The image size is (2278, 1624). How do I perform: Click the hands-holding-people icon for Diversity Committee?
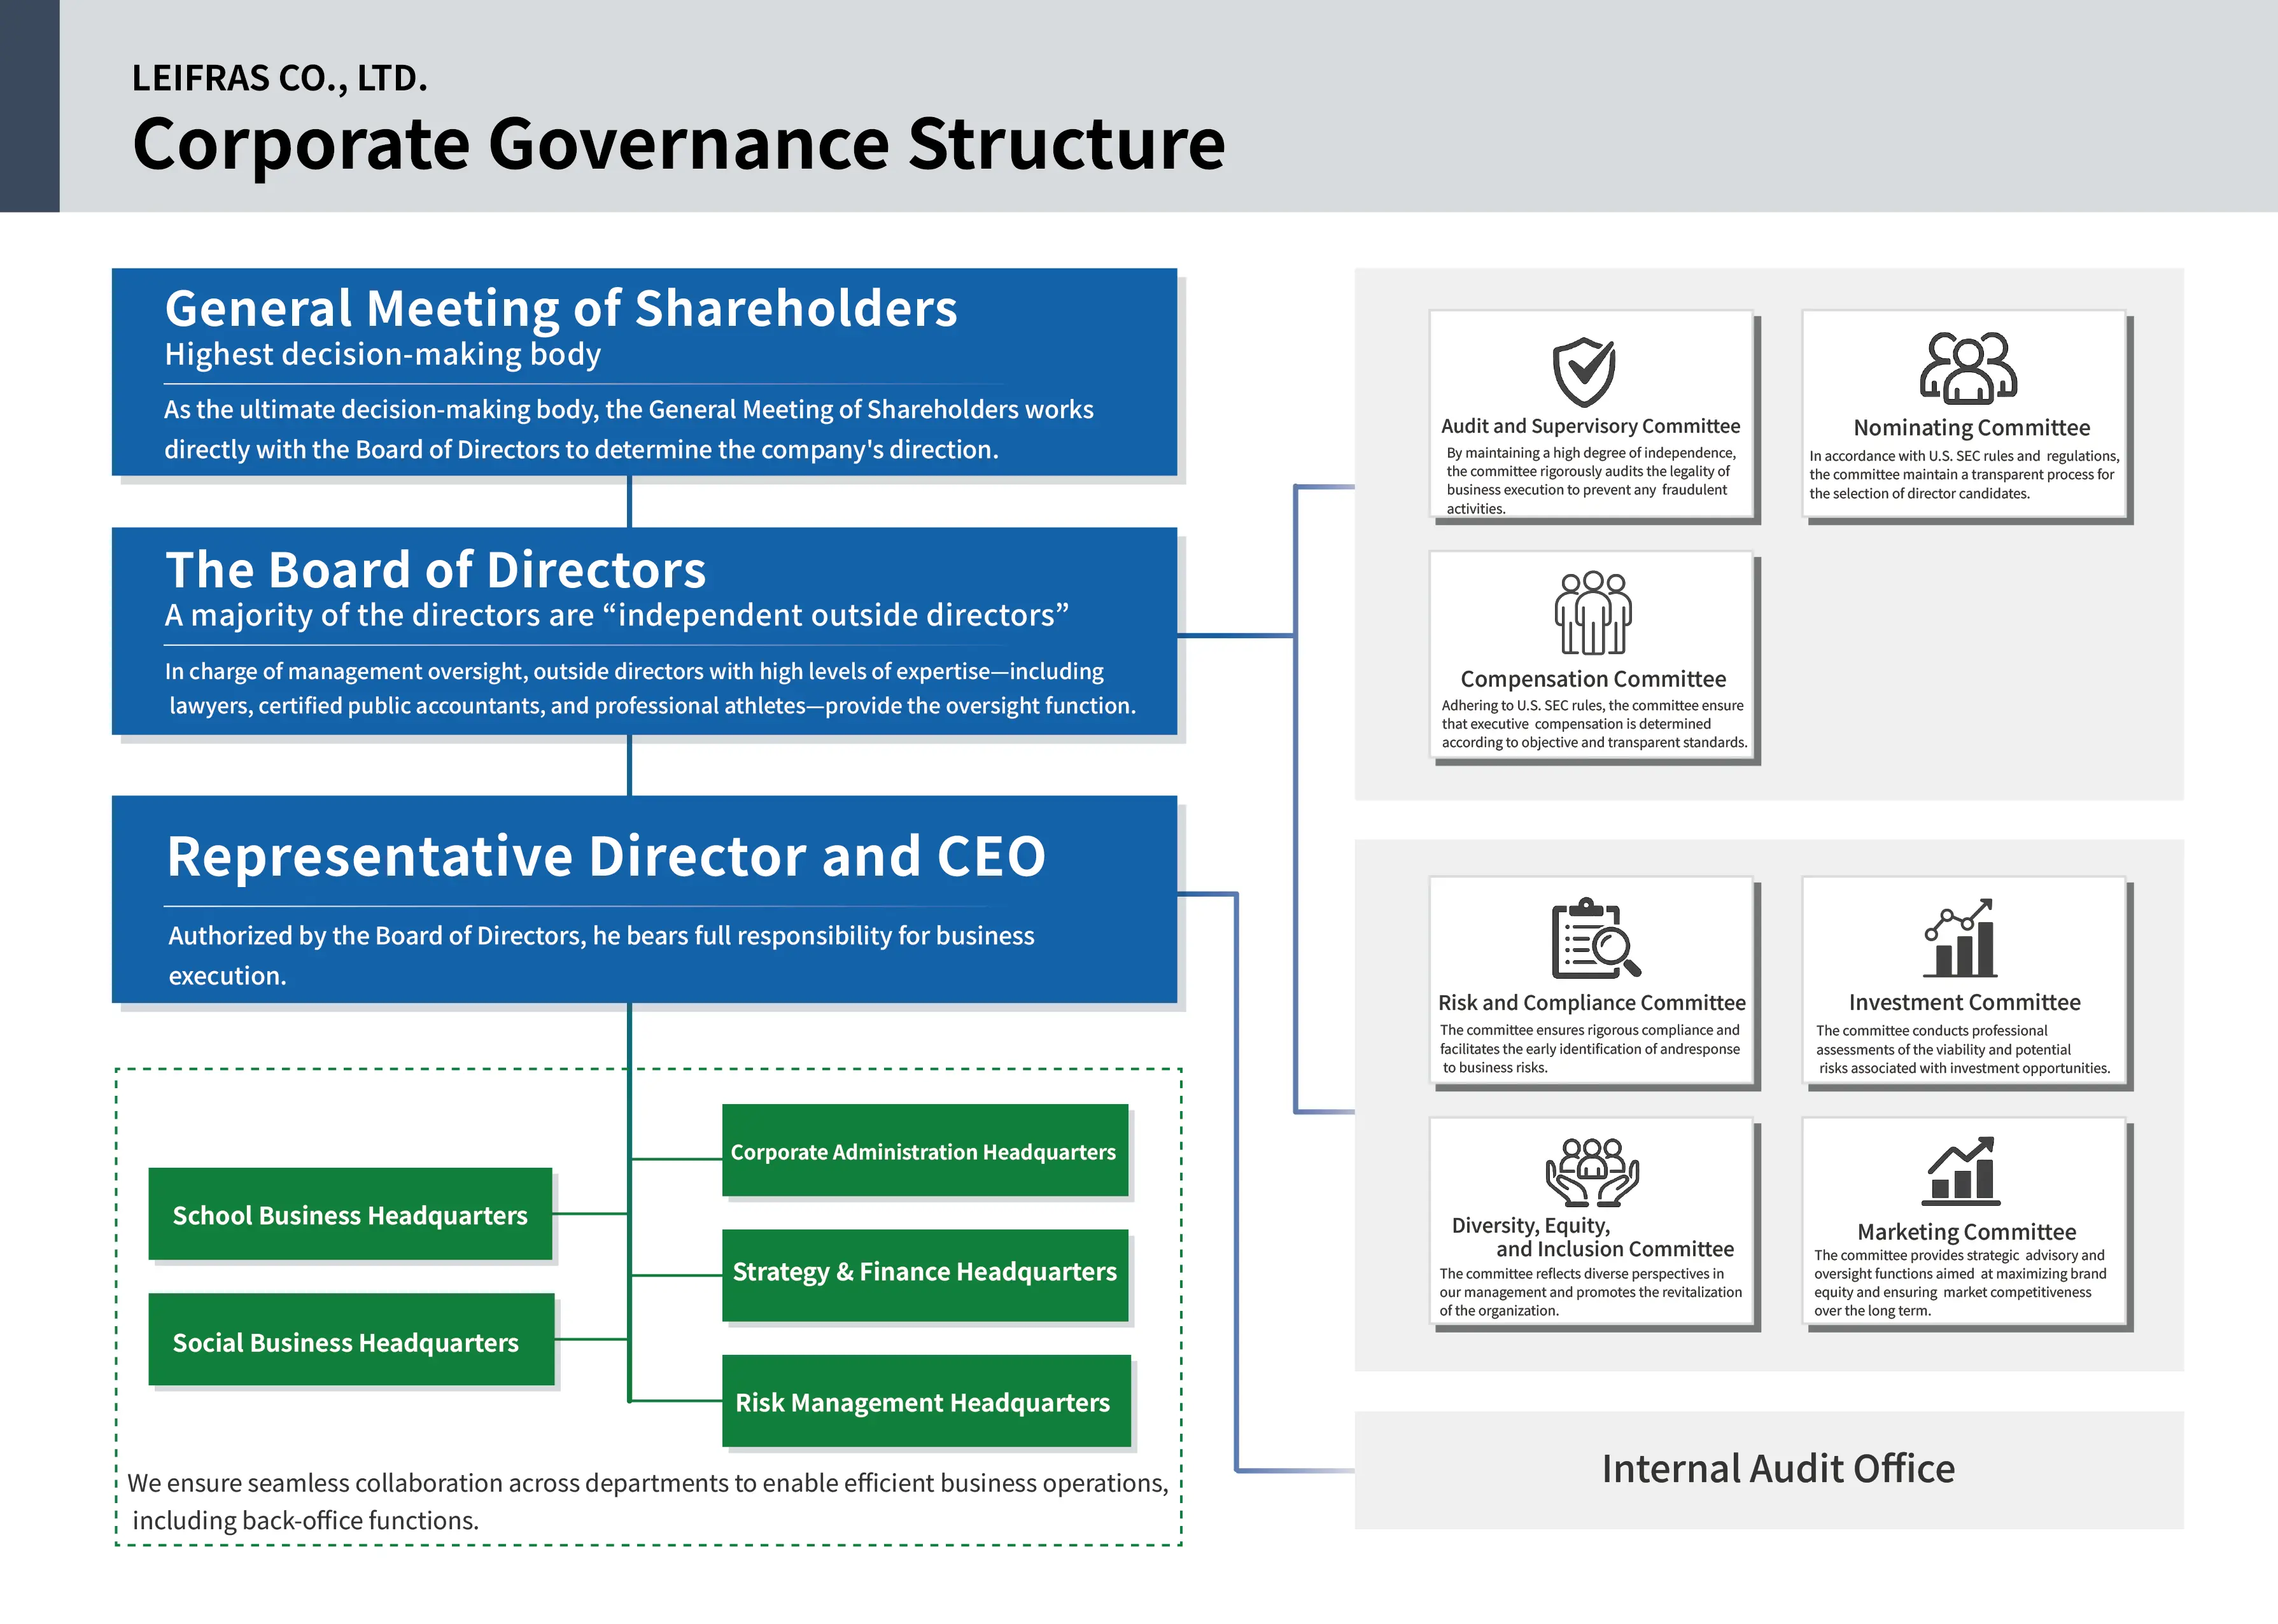[x=1592, y=1172]
